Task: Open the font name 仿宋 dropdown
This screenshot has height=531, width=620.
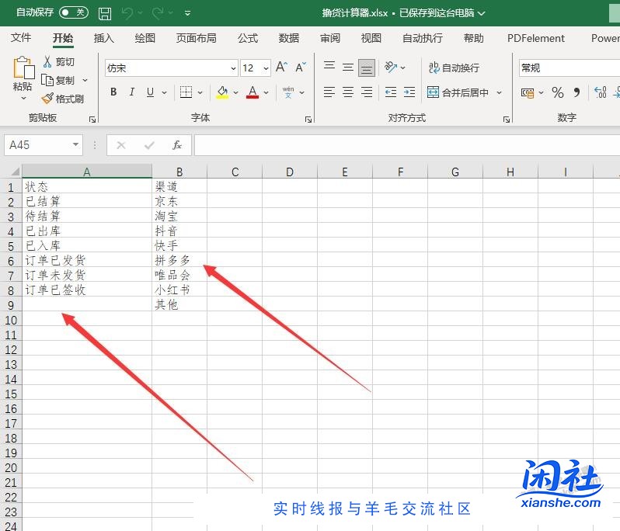Action: click(x=233, y=68)
